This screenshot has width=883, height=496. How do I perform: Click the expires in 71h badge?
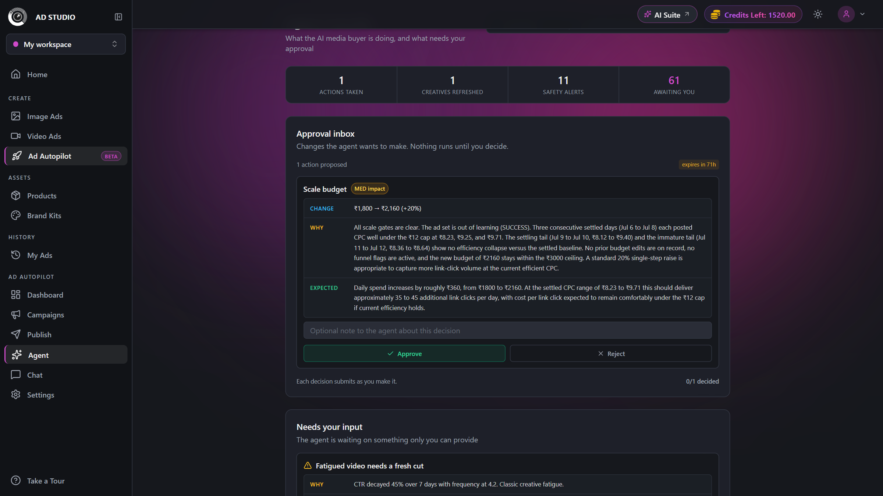(x=699, y=164)
